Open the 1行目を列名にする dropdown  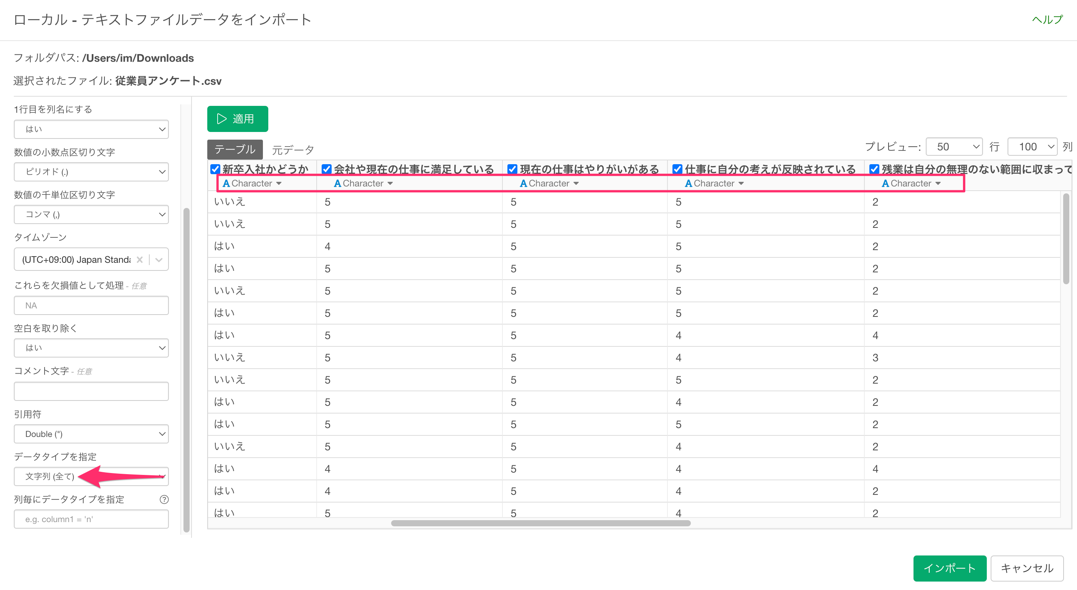91,129
